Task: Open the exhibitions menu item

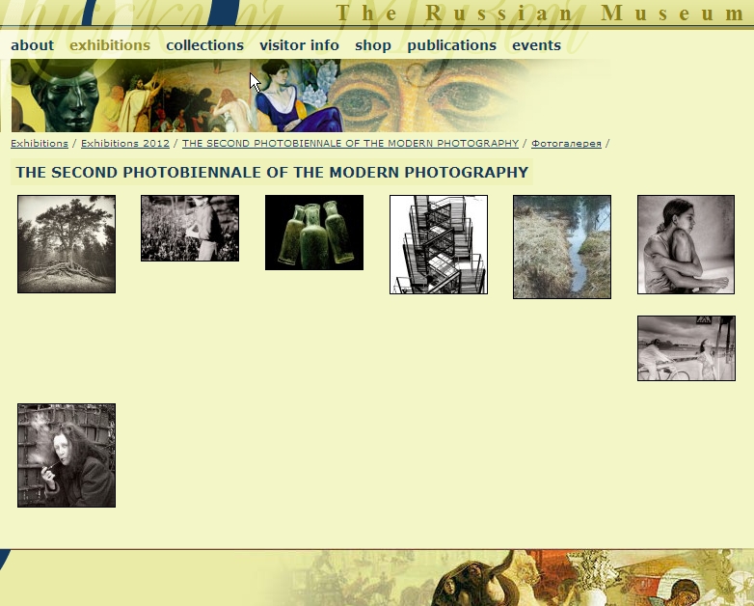Action: pyautogui.click(x=110, y=45)
